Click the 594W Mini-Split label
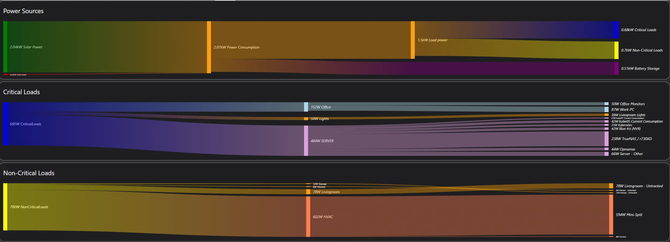This screenshot has height=242, width=670. [629, 215]
